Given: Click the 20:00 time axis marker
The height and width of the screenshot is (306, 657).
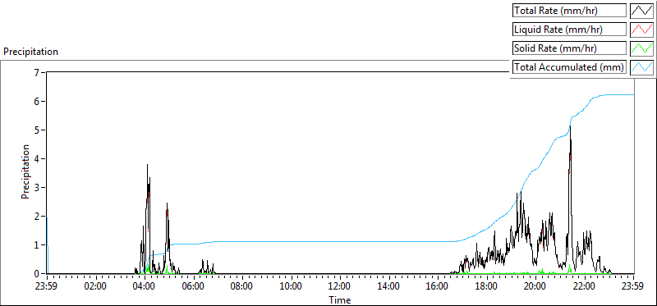Looking at the screenshot, I should pyautogui.click(x=535, y=287).
